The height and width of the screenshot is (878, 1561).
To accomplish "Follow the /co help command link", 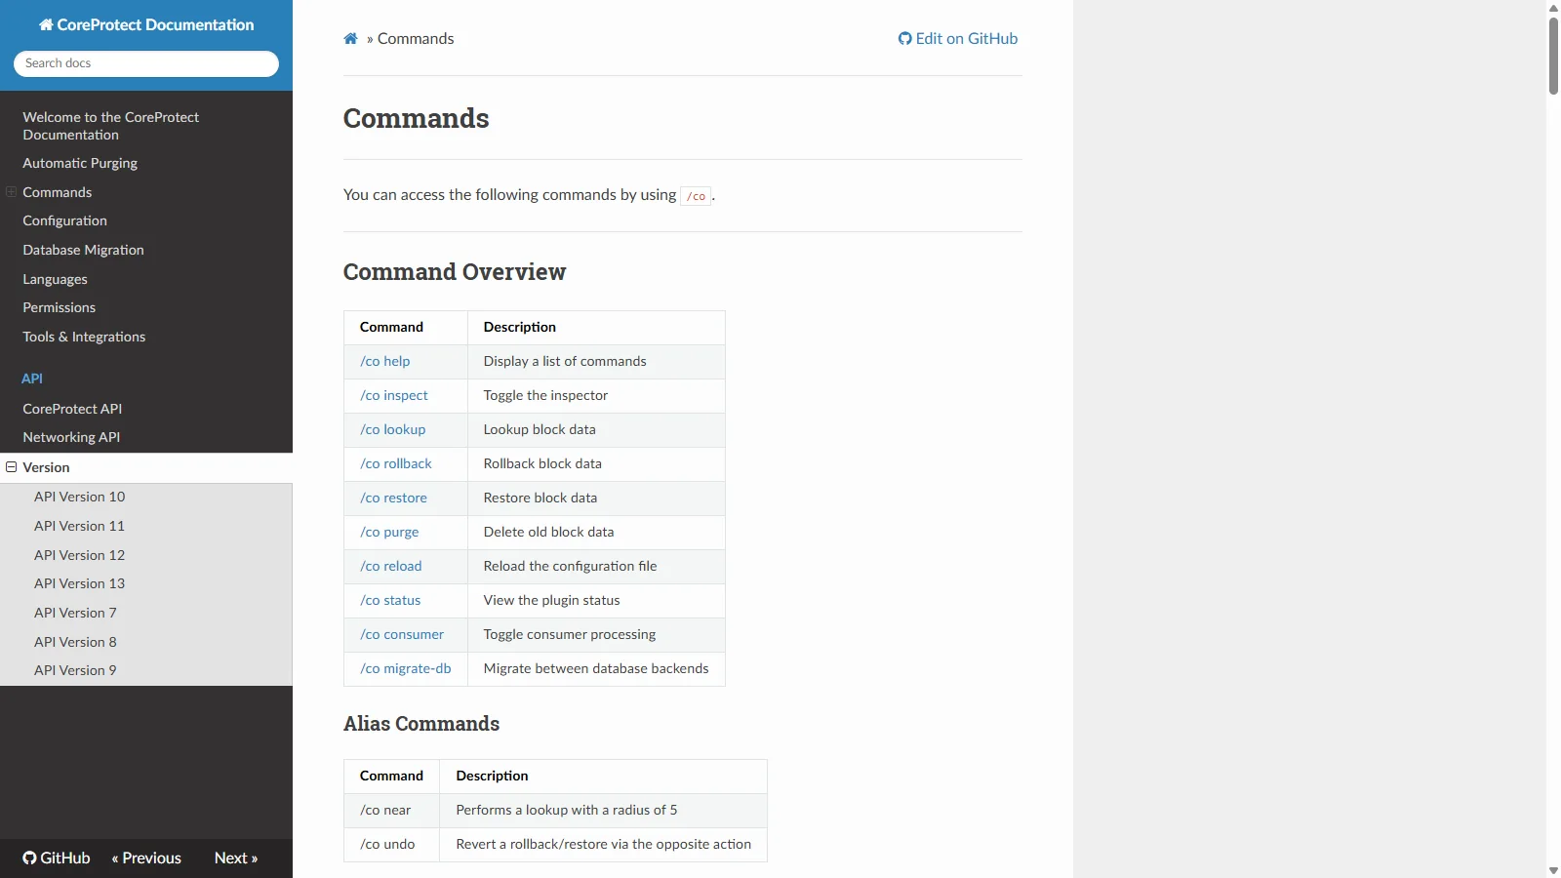I will pos(385,361).
